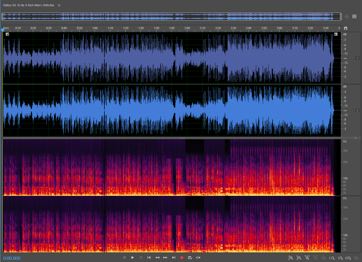Viewport: 362px width, 262px height.
Task: Click the Fast Forward button
Action: pyautogui.click(x=165, y=258)
